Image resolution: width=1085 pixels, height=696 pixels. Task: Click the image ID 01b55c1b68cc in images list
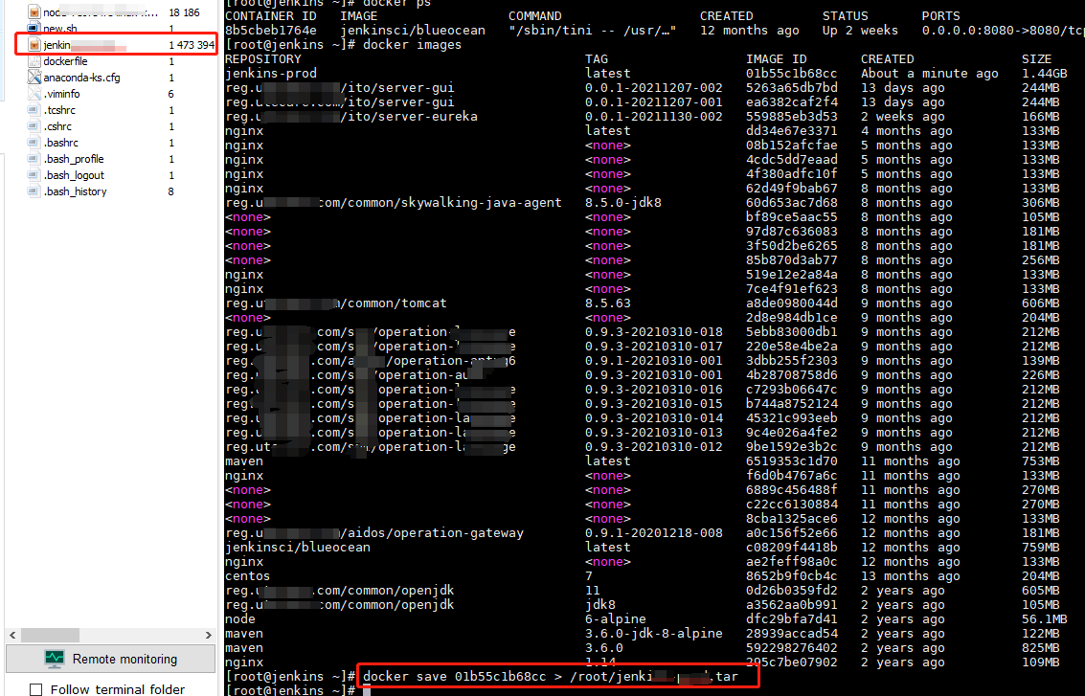791,74
